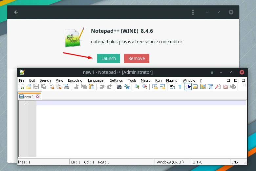The width and height of the screenshot is (256, 171).
Task: Open the Run menu
Action: [x=159, y=80]
